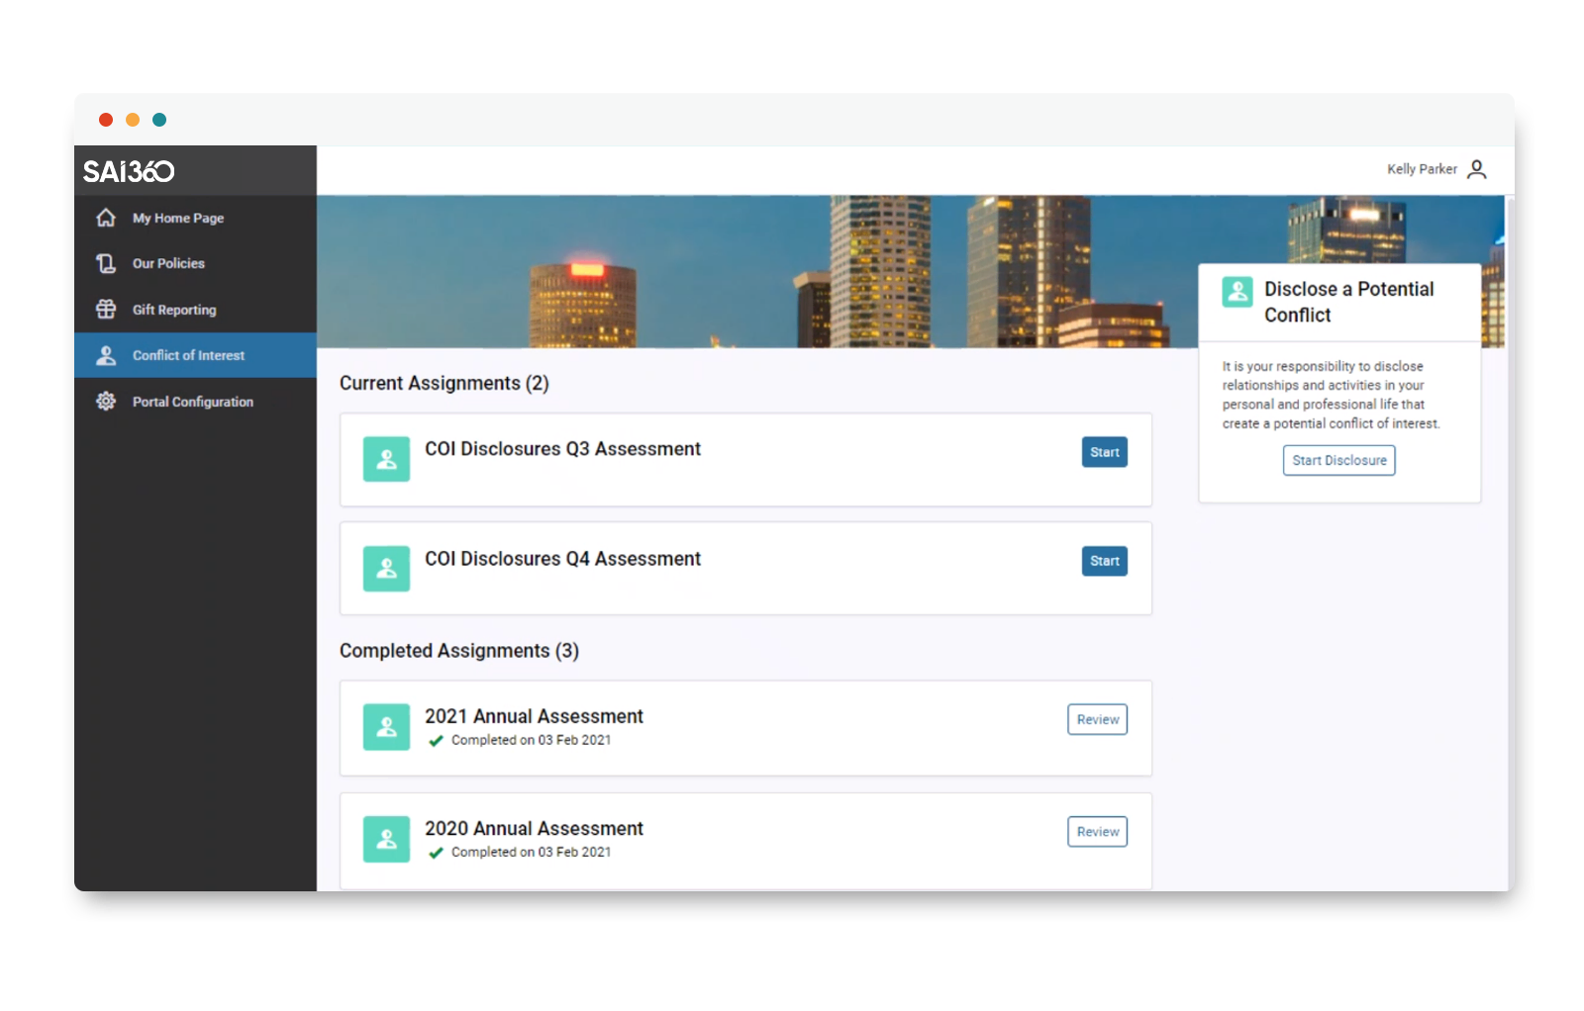Screen dimensions: 1584x1011
Task: Click the green person icon on 2020 Annual Assessment
Action: [386, 839]
